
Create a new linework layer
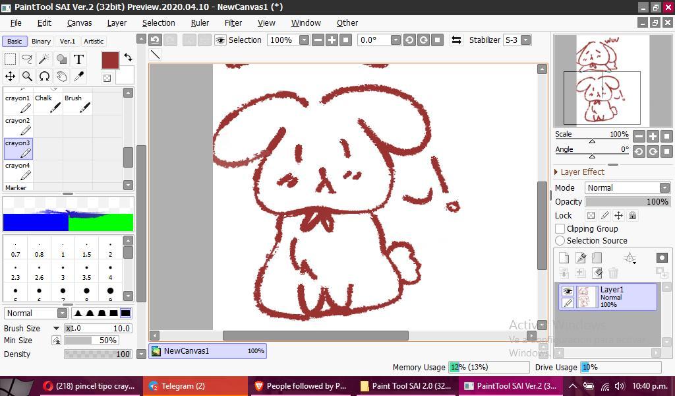point(580,257)
